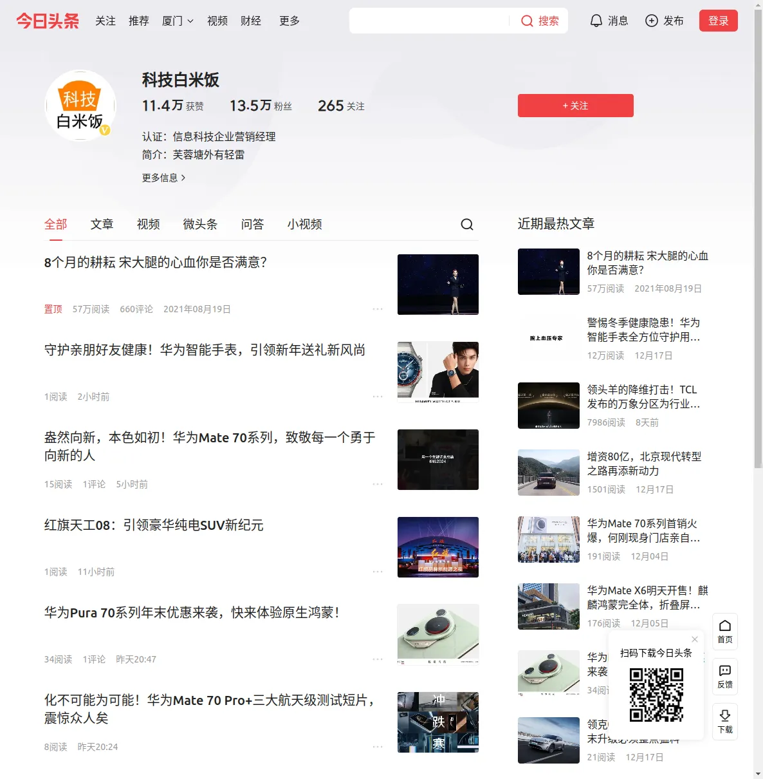
Task: Open more options for 化不可能为可能 article
Action: [378, 747]
